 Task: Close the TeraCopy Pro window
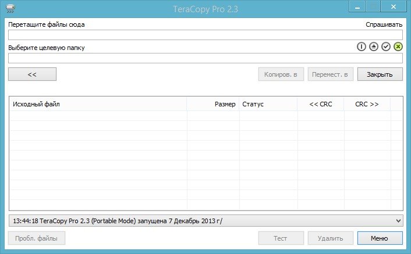(394, 7)
